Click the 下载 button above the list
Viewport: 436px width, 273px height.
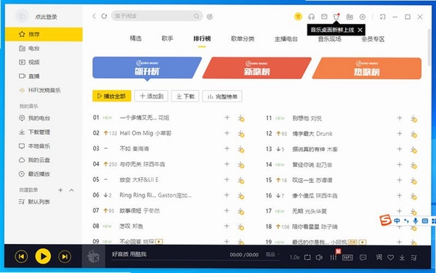(x=185, y=96)
